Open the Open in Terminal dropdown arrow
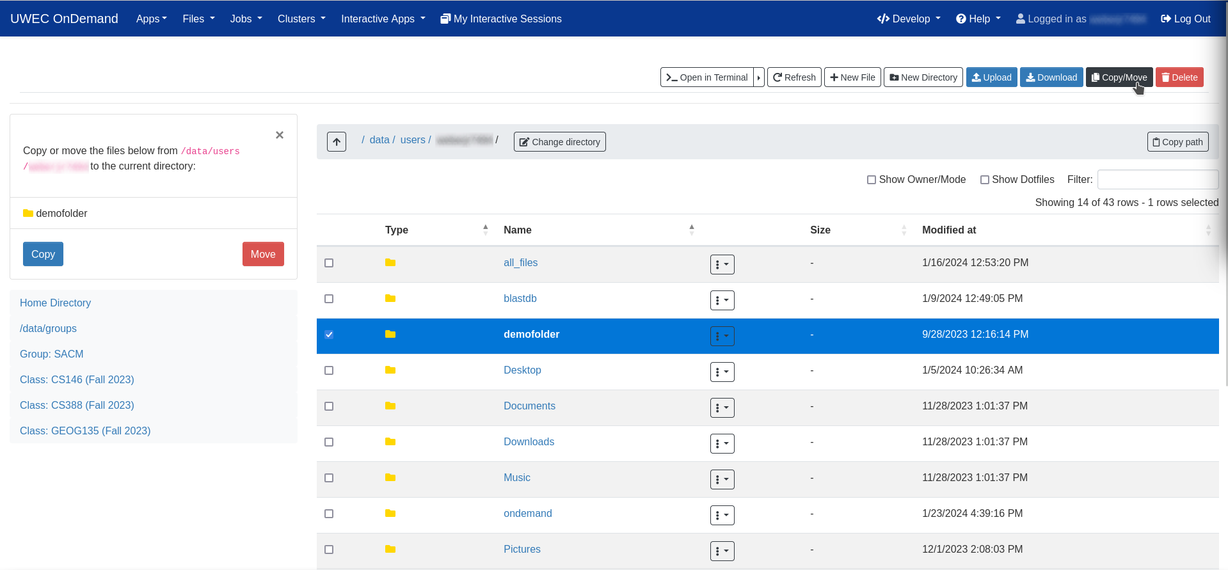The width and height of the screenshot is (1228, 570). tap(759, 77)
